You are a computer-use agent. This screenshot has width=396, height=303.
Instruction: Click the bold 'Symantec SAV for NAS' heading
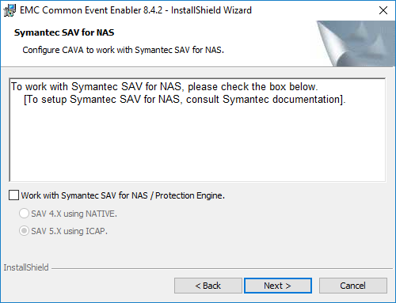64,32
